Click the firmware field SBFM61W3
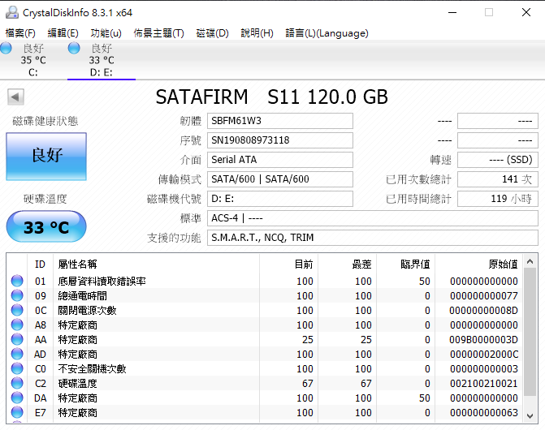The width and height of the screenshot is (545, 430). (x=280, y=121)
